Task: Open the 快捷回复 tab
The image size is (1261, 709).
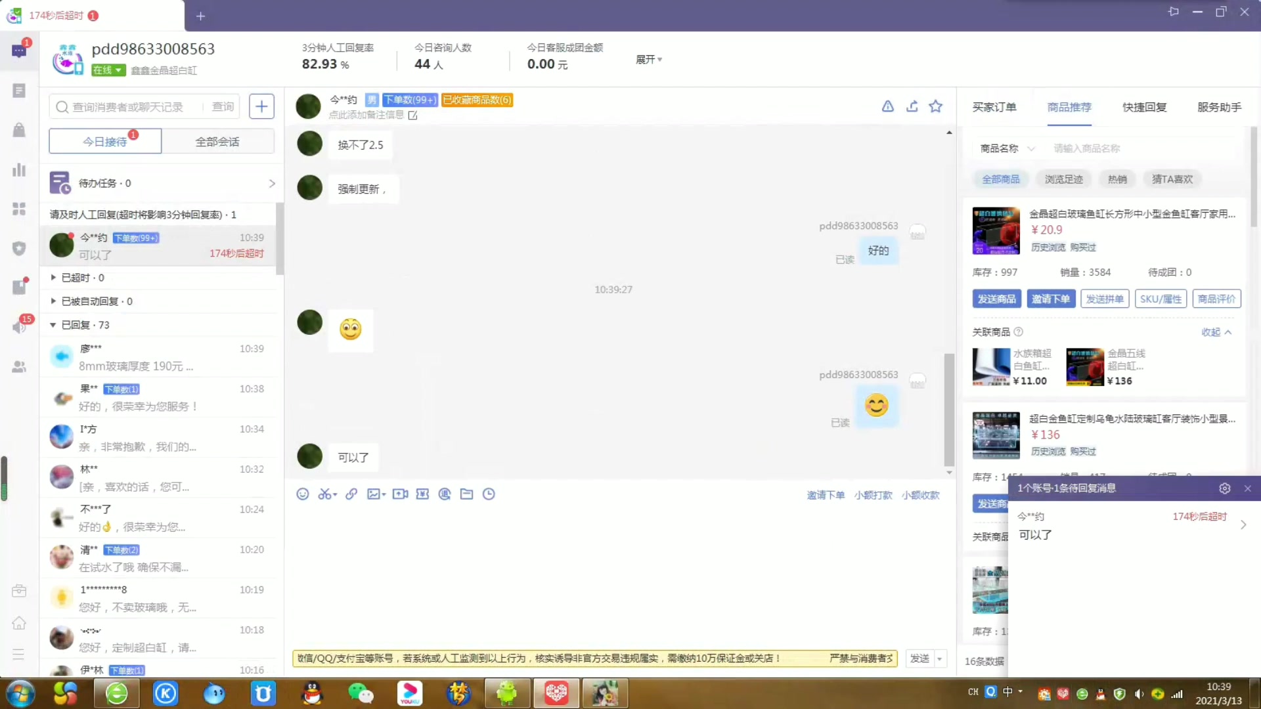Action: tap(1144, 107)
